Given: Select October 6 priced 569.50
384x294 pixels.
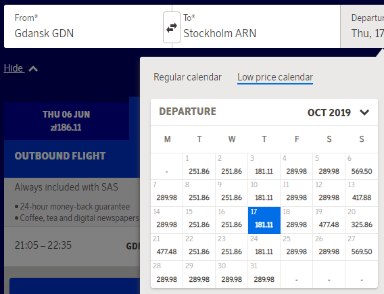Looking at the screenshot, I should (362, 166).
